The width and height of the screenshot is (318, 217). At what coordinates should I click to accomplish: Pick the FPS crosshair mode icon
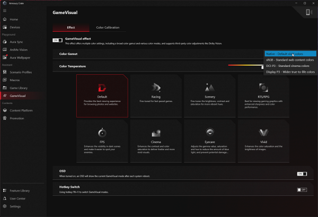[x=102, y=133]
